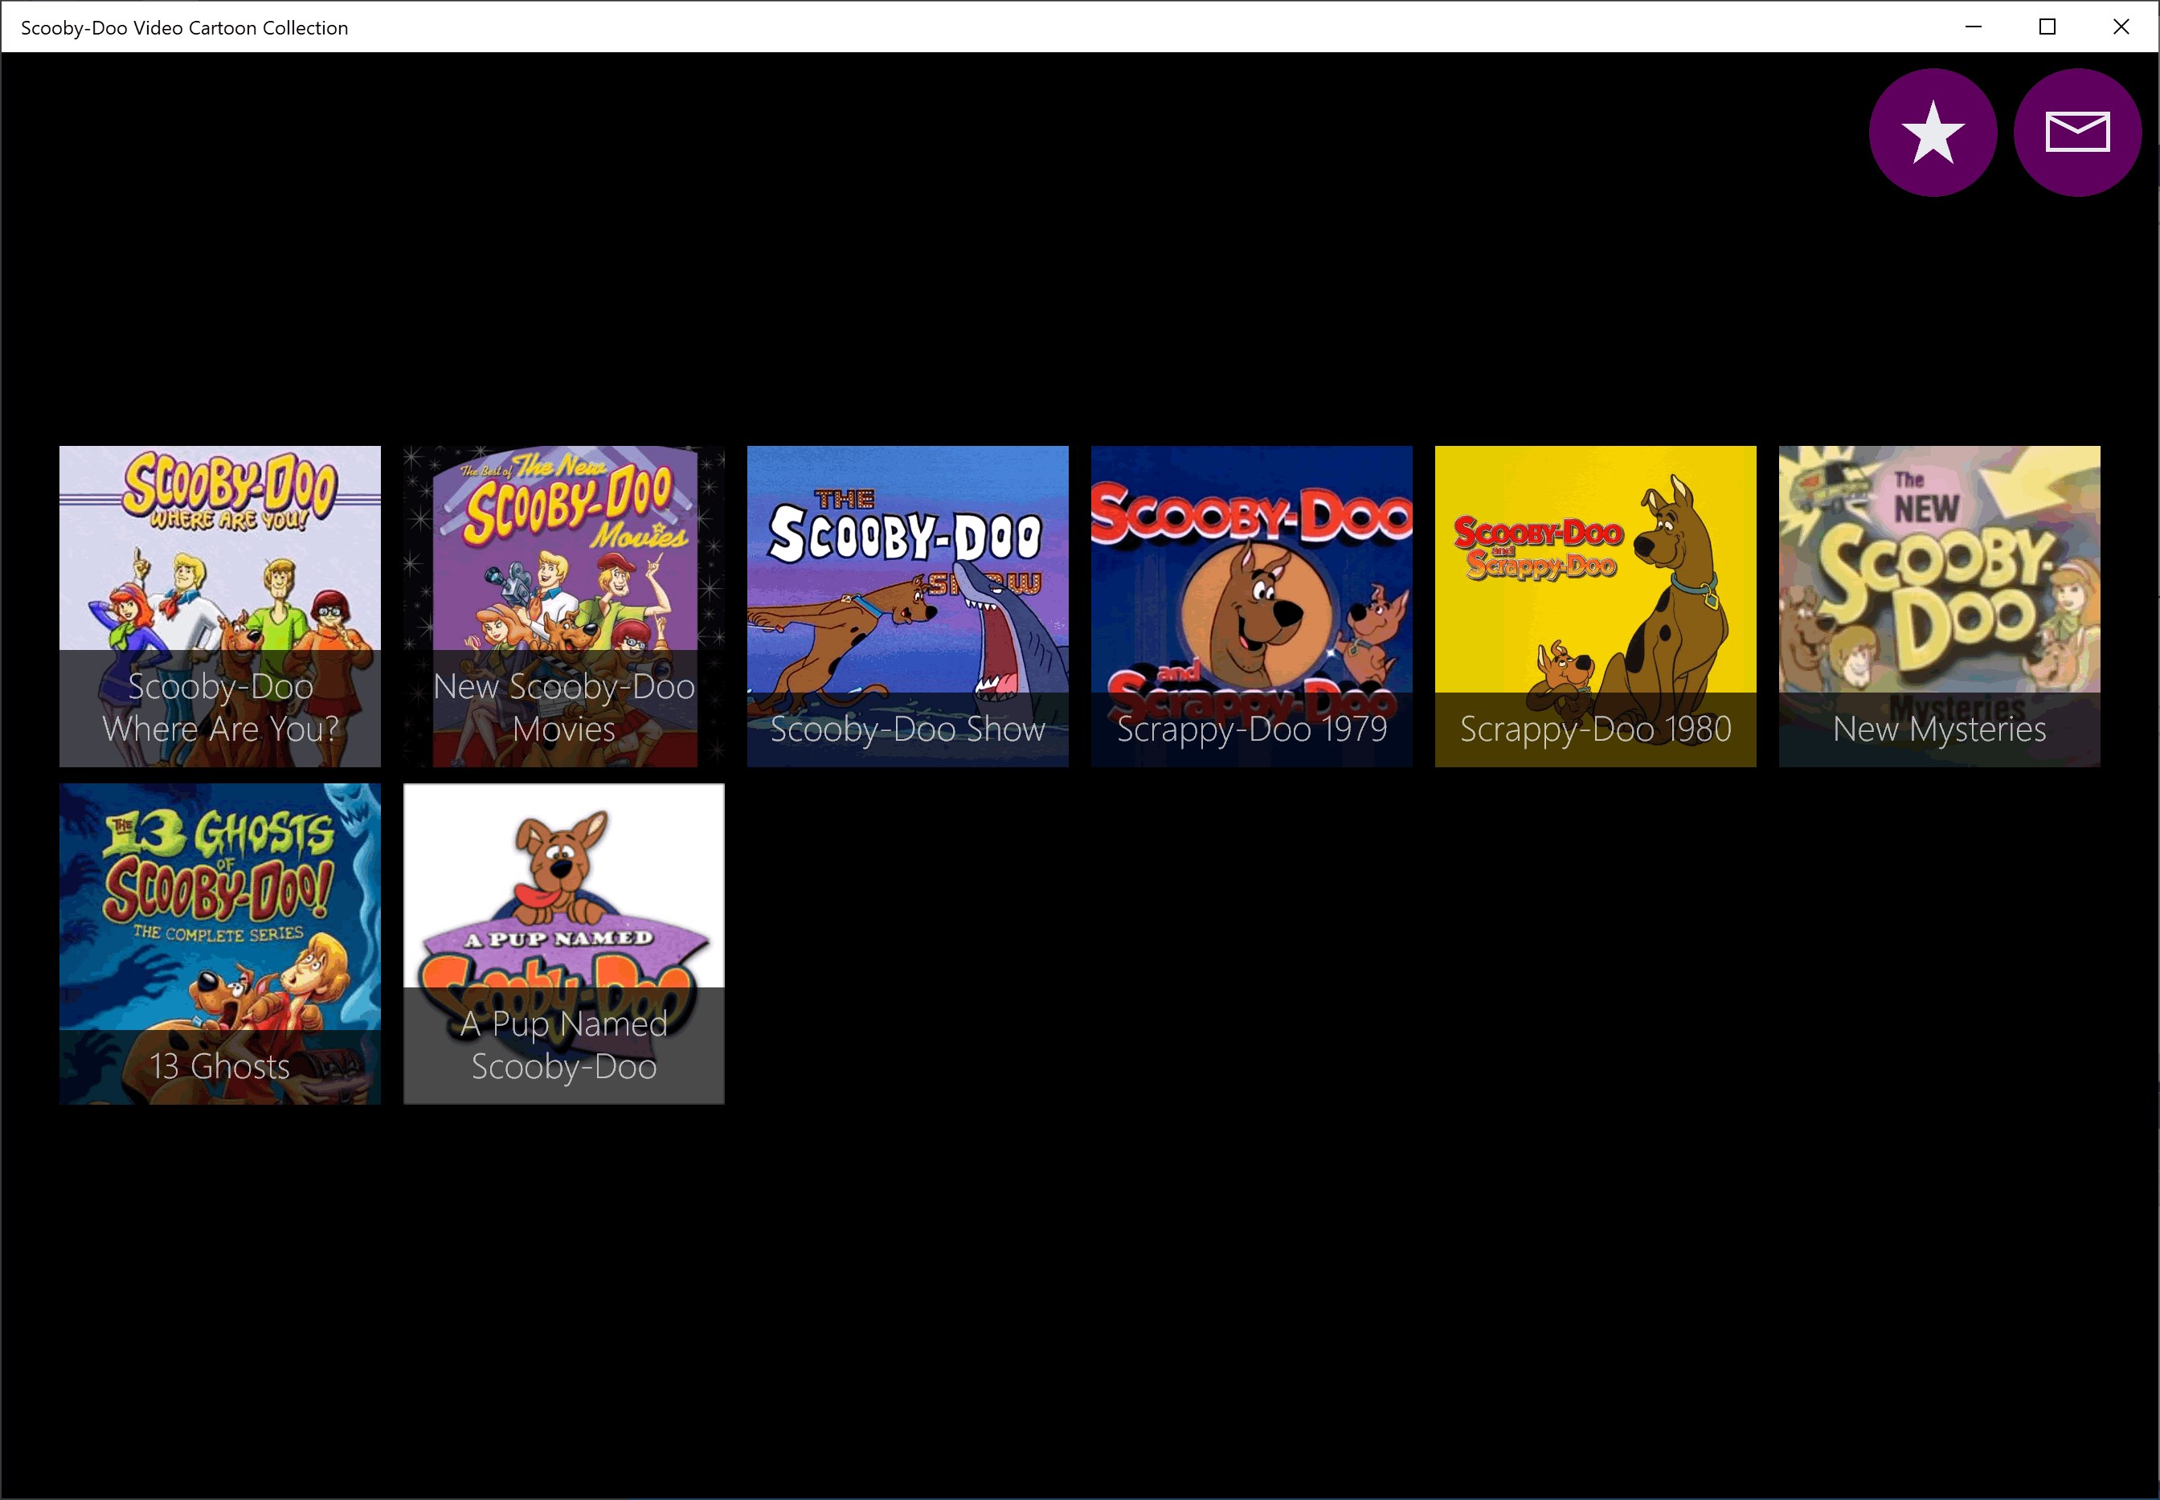
Task: Click the 'Scrappy-Doo 1979' caption label
Action: (1251, 730)
